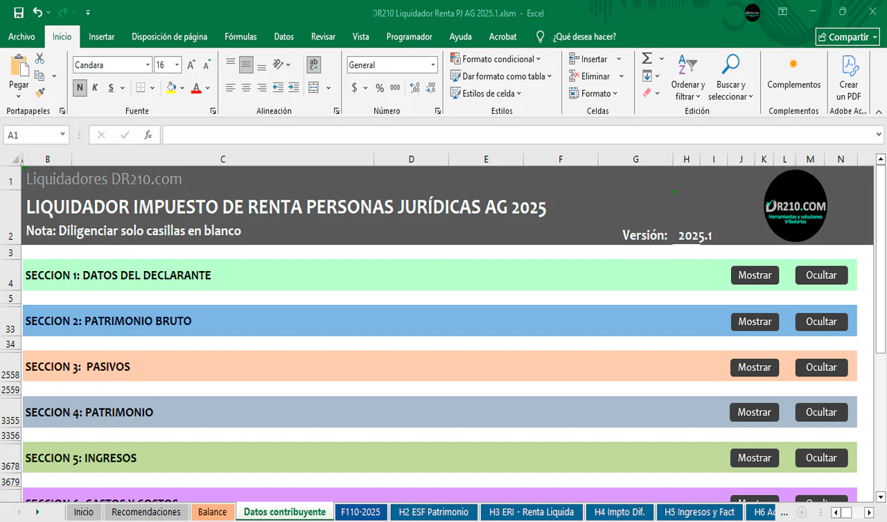Select the Format Painter brush icon
Screen dimensions: 887x522
coord(39,92)
